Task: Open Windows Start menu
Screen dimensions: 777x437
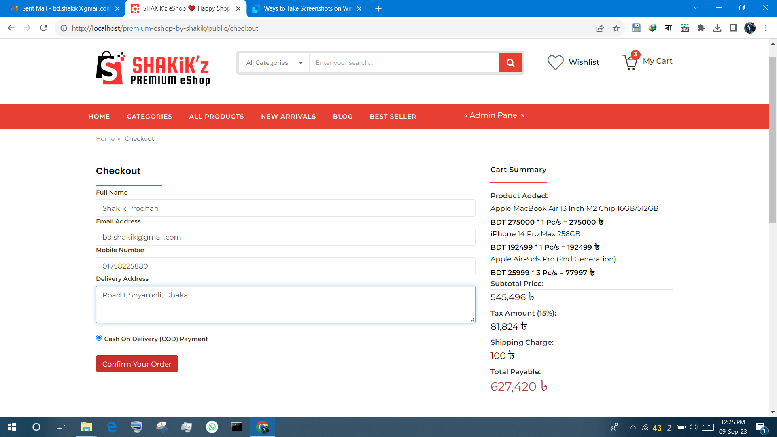Action: [x=12, y=427]
